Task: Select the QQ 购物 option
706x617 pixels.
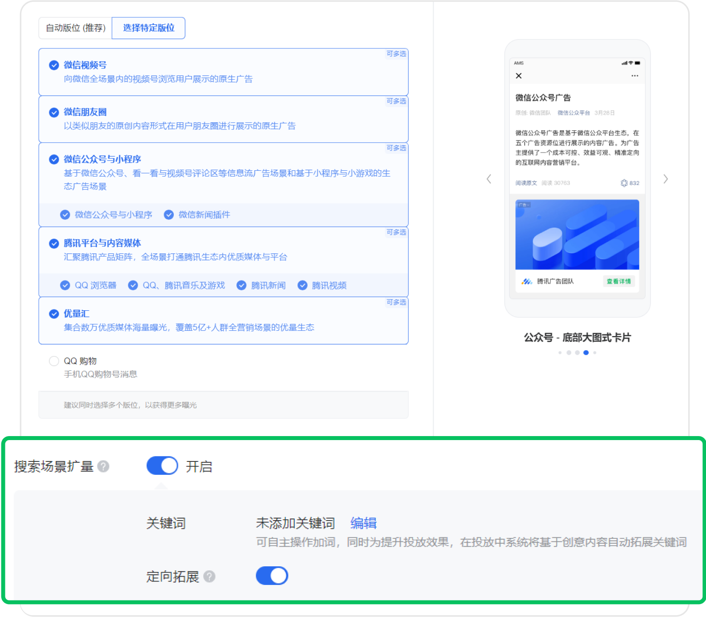Action: point(54,361)
